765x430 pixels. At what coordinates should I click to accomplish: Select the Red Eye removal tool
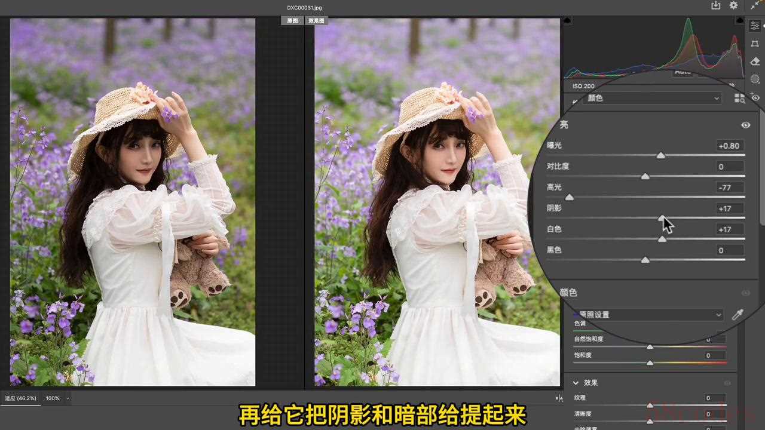[755, 97]
